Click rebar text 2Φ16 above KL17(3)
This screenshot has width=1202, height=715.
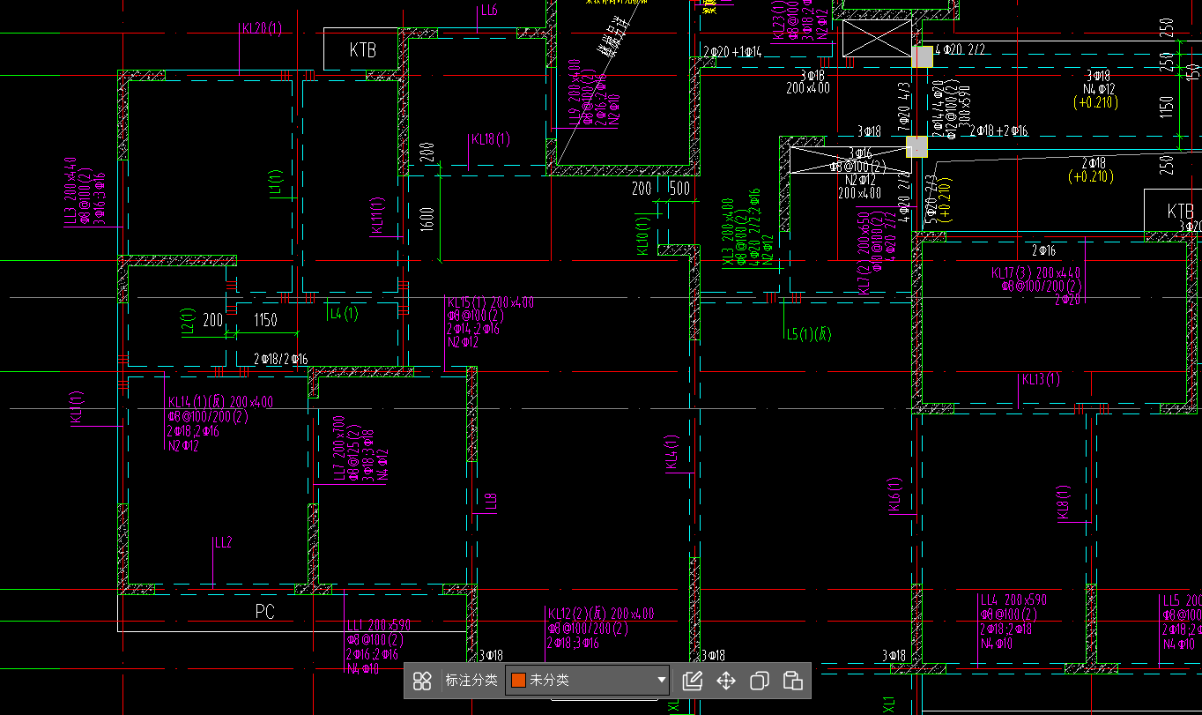(1043, 251)
